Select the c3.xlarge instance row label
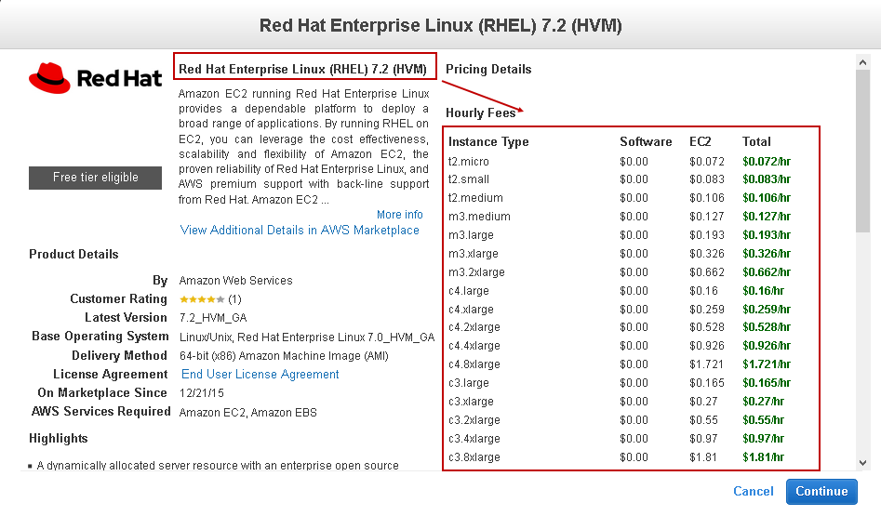Image resolution: width=881 pixels, height=529 pixels. click(x=471, y=402)
